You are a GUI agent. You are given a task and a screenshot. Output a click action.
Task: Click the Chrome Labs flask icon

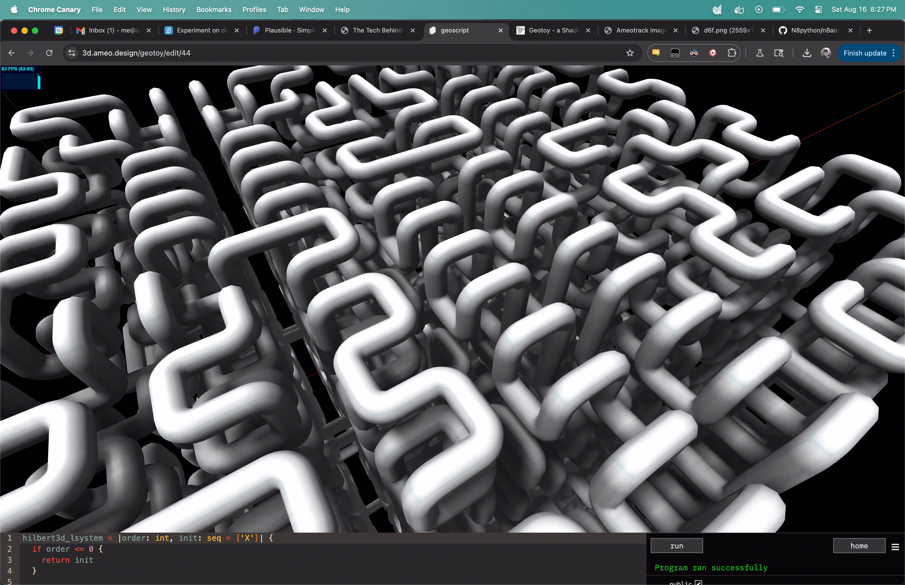pos(760,53)
